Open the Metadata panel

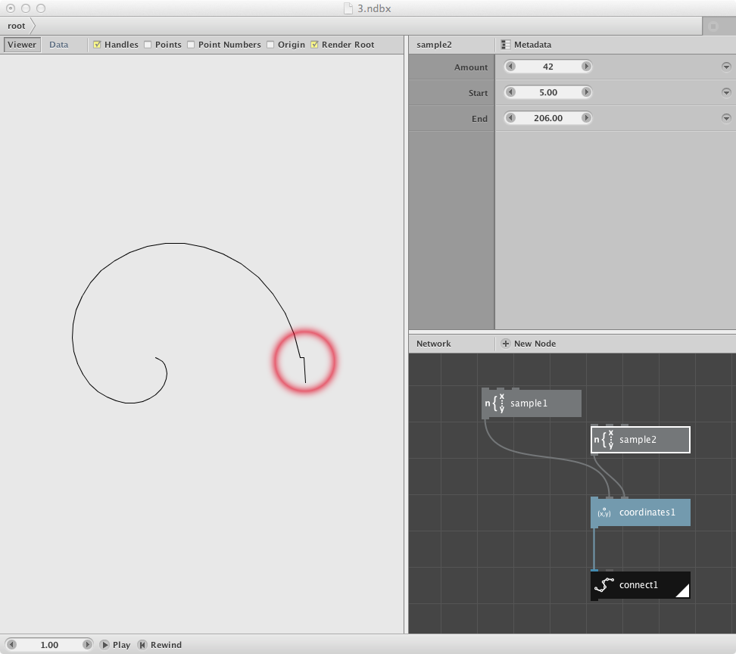tap(526, 45)
